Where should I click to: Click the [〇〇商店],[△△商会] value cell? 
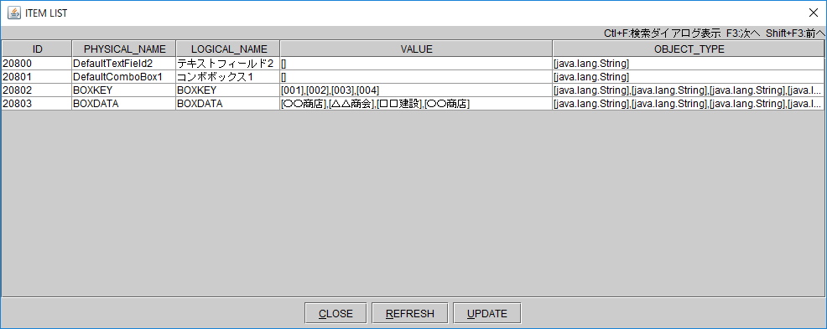click(x=416, y=104)
